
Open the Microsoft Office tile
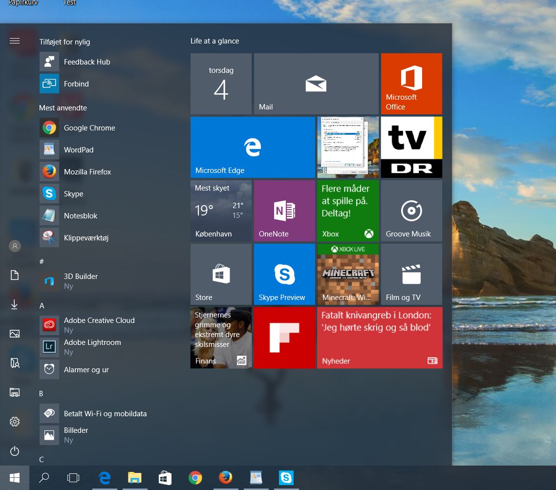411,84
